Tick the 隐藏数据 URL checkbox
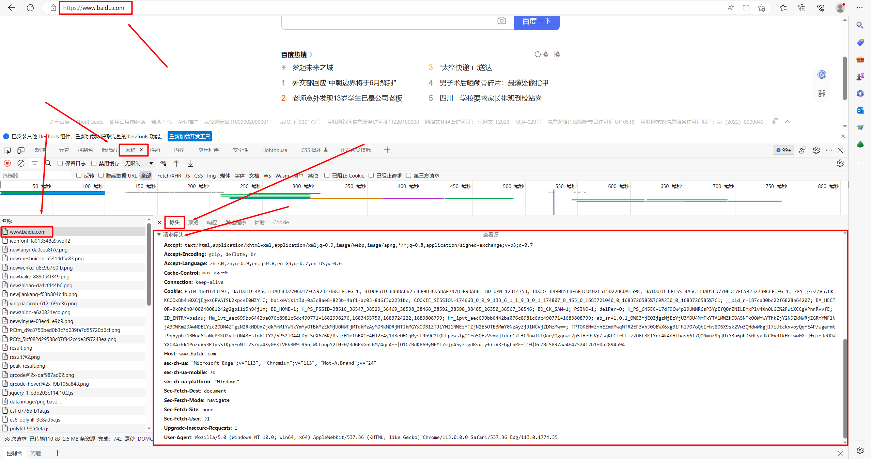Image resolution: width=871 pixels, height=459 pixels. pyautogui.click(x=101, y=175)
